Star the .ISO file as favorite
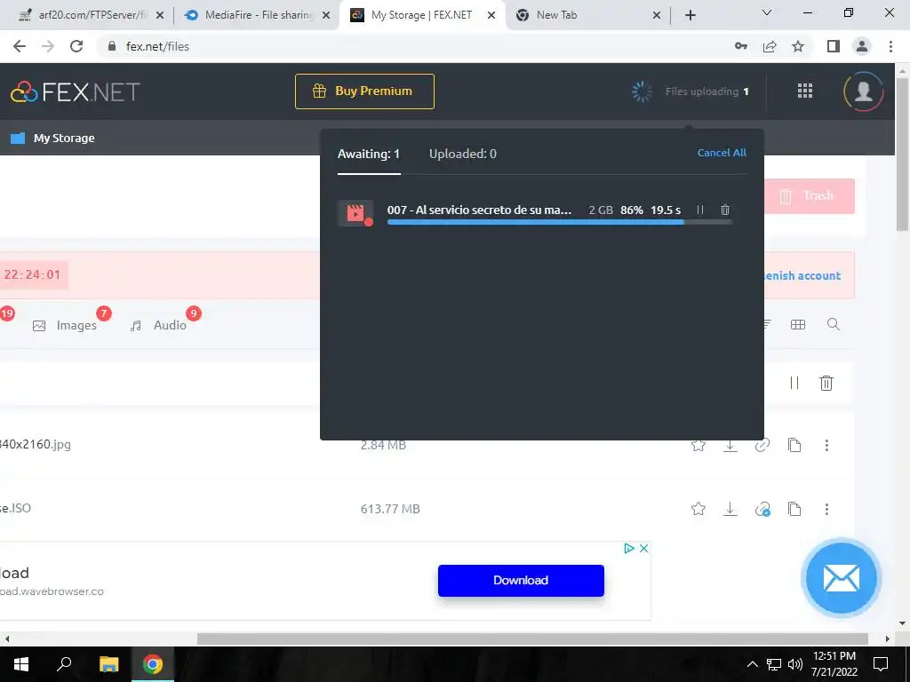 coord(698,509)
